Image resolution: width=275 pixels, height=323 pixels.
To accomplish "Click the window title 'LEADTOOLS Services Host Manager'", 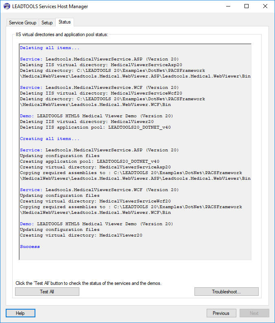I will [50, 6].
